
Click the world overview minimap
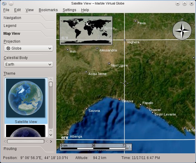pos(86,30)
